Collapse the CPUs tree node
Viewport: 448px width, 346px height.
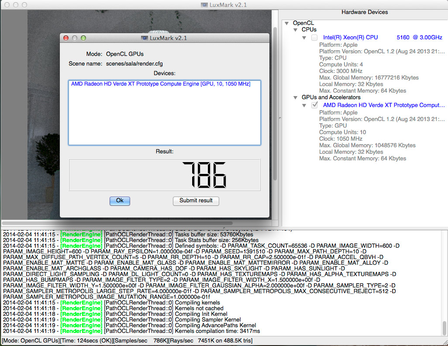296,30
